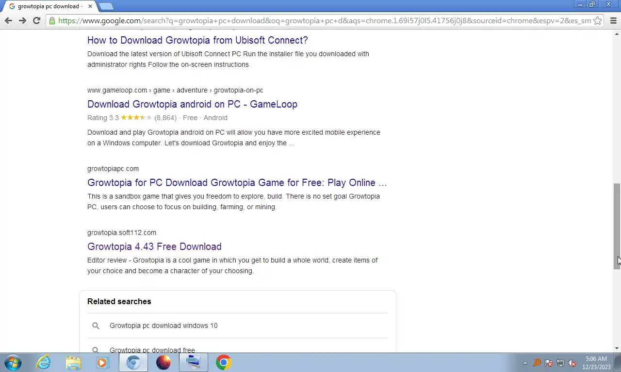Open Download Growtopia android on PC - GameLoop
The width and height of the screenshot is (621, 372).
click(192, 104)
